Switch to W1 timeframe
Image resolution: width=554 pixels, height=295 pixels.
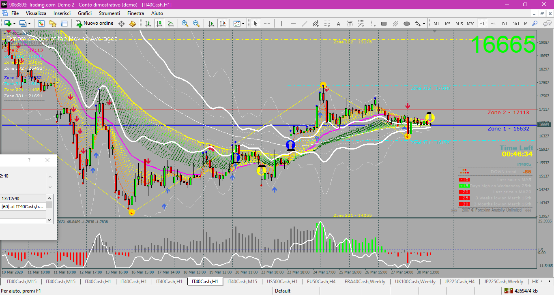516,24
